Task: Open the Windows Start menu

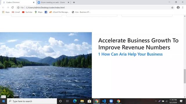Action: 3,101
